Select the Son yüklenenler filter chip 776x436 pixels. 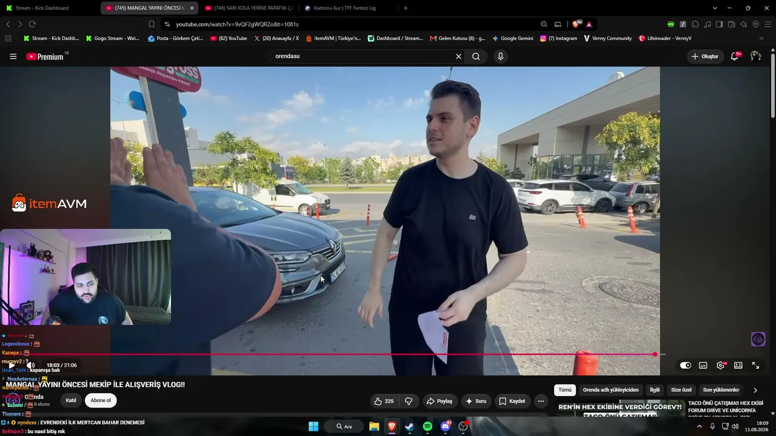pos(721,390)
